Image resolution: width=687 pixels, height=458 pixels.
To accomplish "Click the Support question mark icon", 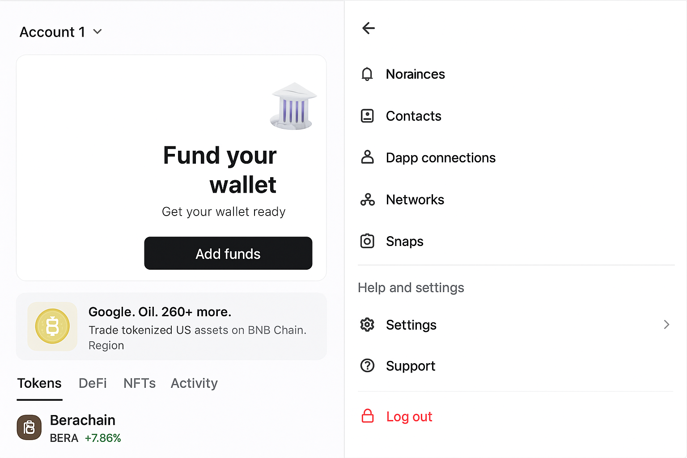I will (x=367, y=366).
